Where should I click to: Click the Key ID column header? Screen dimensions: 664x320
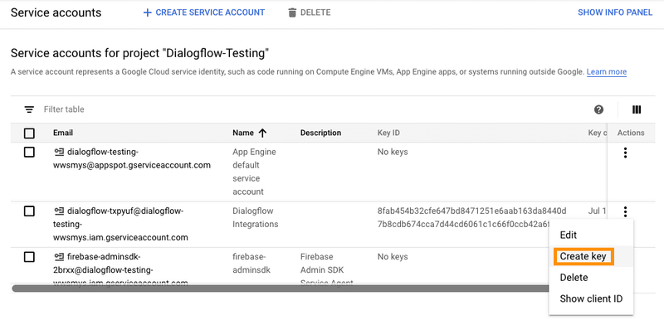(388, 133)
